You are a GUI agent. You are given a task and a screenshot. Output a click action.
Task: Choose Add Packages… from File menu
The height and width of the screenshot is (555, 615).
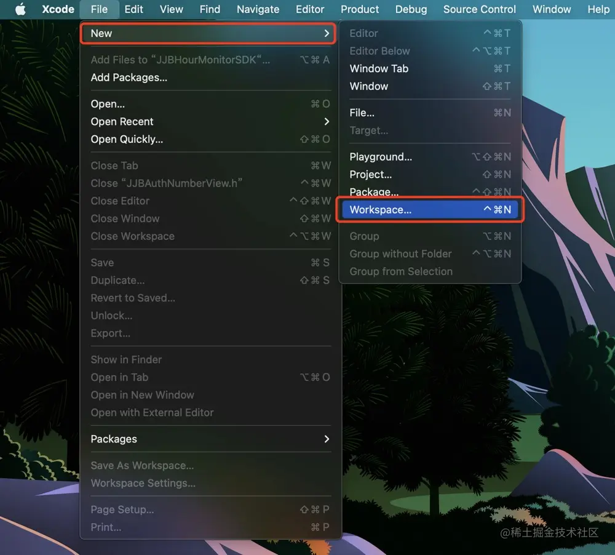point(210,78)
